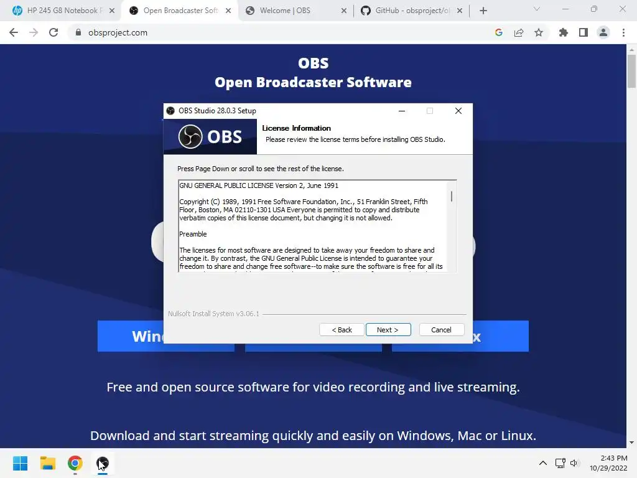Close the HP 245 G8 Notebook tab
The height and width of the screenshot is (478, 637).
tap(112, 11)
